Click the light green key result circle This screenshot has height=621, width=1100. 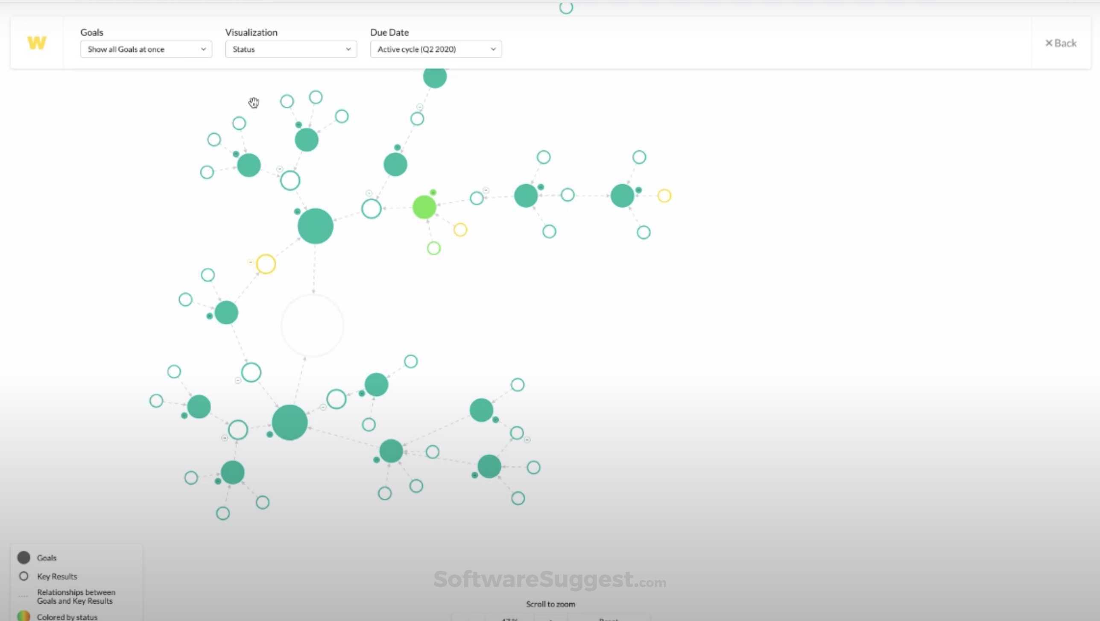tap(433, 248)
